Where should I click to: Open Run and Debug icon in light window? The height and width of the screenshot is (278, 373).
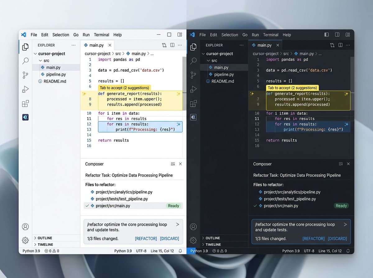pyautogui.click(x=25, y=89)
